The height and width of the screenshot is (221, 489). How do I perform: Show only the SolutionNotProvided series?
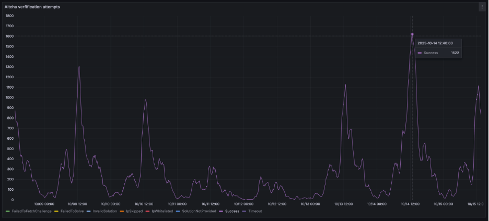[x=199, y=211]
